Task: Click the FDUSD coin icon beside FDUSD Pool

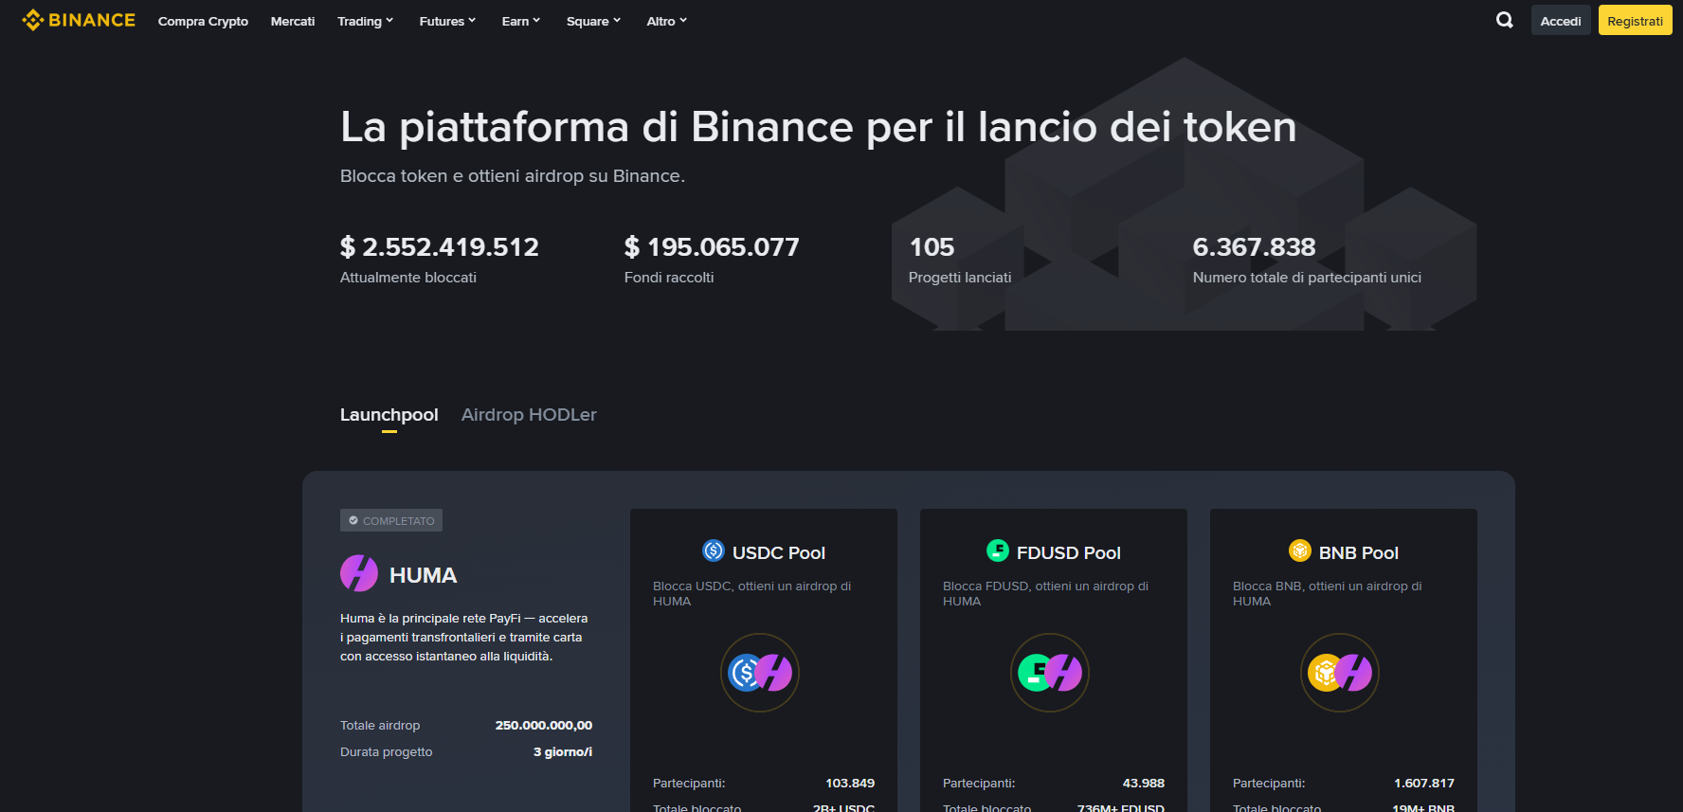Action: (x=998, y=550)
